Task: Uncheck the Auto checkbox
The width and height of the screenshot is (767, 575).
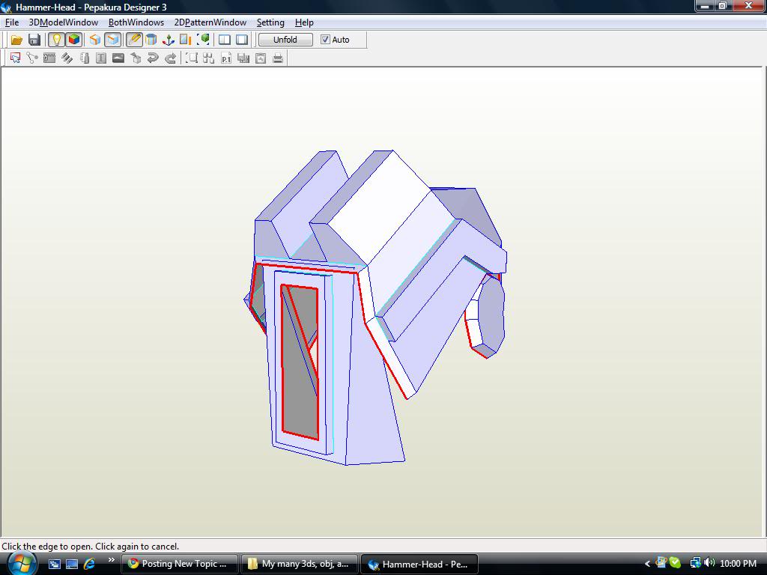Action: point(325,40)
